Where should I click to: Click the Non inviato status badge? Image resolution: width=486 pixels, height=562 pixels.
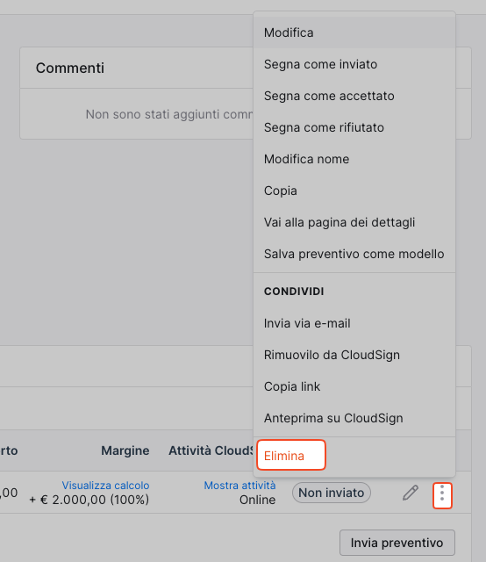point(332,493)
